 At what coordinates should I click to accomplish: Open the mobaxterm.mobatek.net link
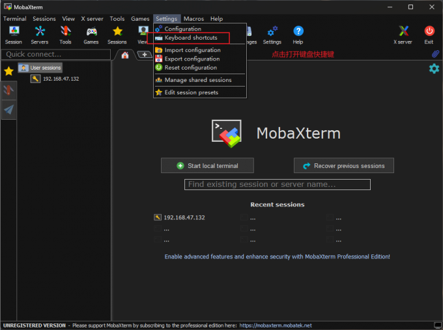pyautogui.click(x=276, y=325)
